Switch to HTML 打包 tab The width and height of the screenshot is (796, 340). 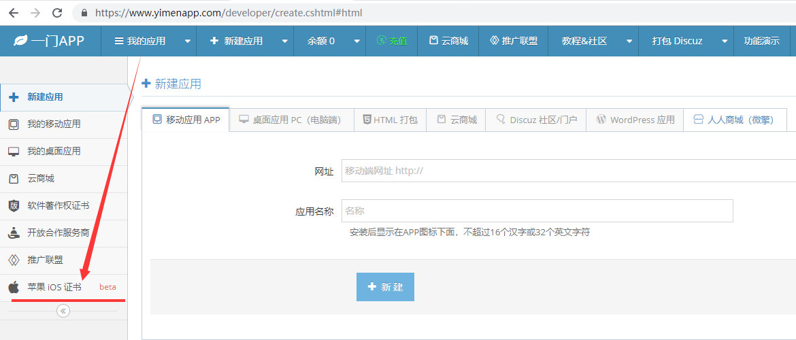pyautogui.click(x=390, y=120)
